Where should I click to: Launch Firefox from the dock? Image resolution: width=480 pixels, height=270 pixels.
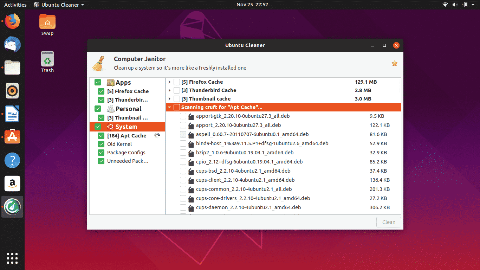(12, 21)
